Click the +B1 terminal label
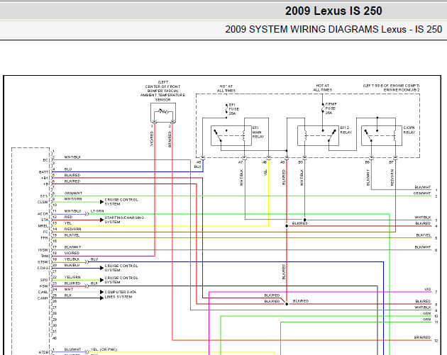This screenshot has height=355, width=447. (x=45, y=179)
